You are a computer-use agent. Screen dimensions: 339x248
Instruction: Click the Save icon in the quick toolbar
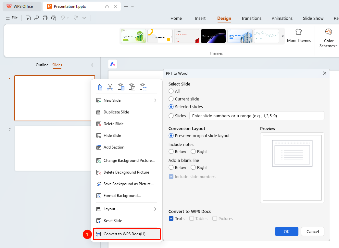(28, 18)
